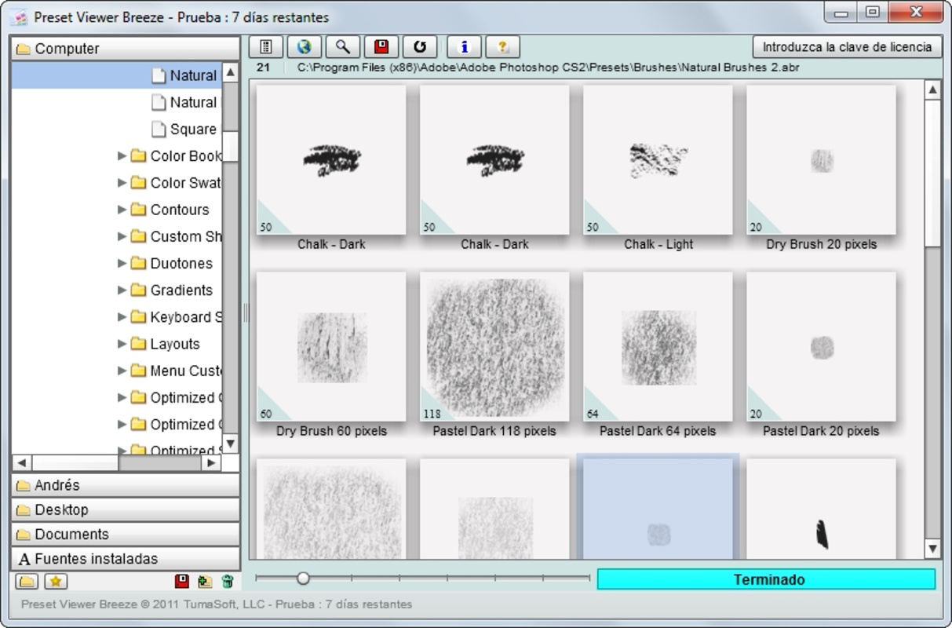Expand the Layouts folder arrow
The image size is (952, 628).
click(x=122, y=344)
